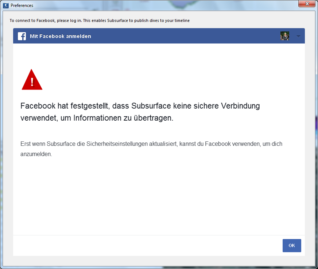
Task: Close the Preferences window
Action: [307, 4]
